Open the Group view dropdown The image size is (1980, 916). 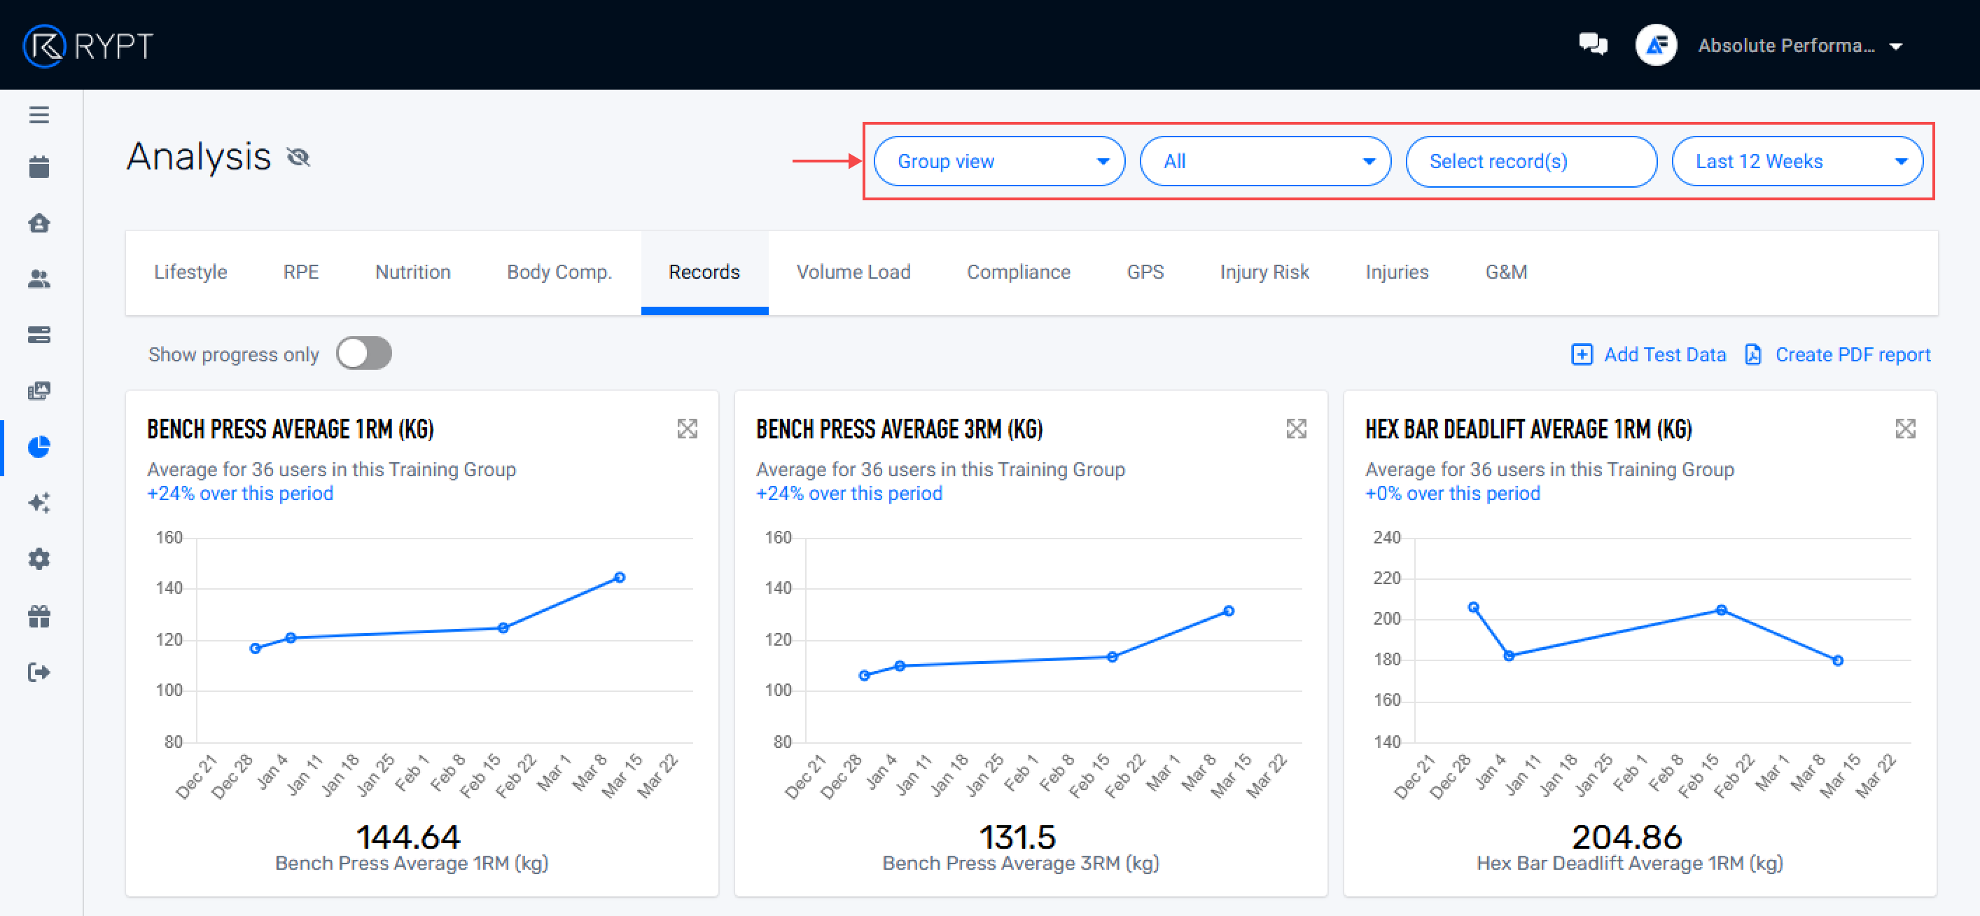pos(998,162)
